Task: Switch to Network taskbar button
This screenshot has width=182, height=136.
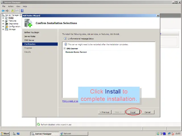Action: [x=74, y=134]
